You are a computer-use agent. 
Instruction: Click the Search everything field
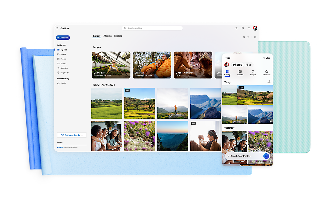(152, 28)
